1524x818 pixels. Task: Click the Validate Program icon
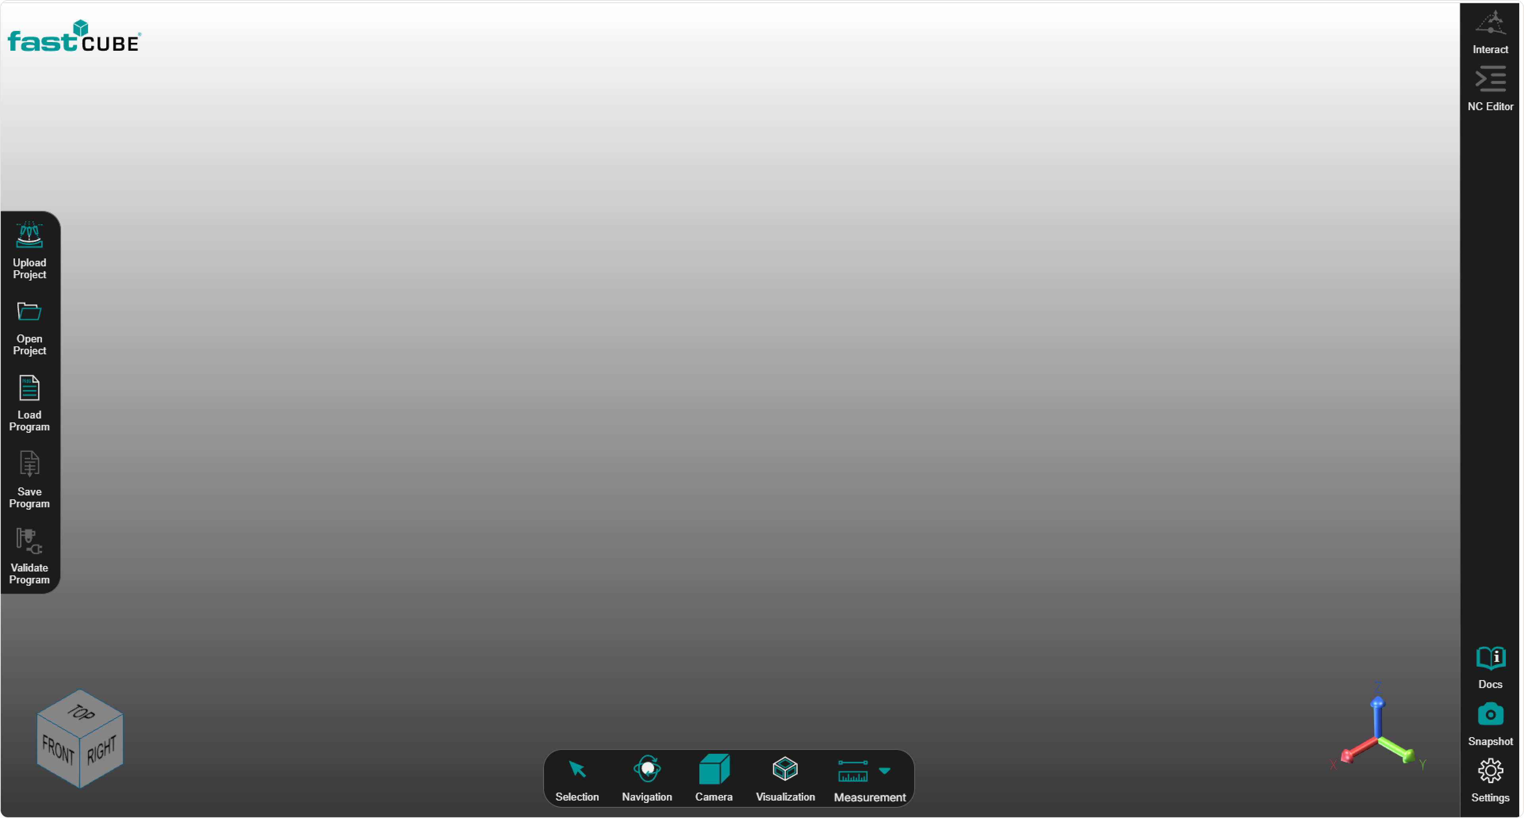pos(29,542)
